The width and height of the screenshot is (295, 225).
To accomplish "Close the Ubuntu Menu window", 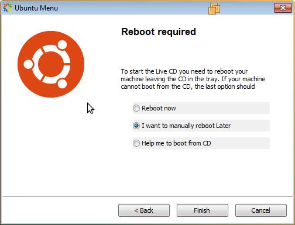I will point(283,8).
